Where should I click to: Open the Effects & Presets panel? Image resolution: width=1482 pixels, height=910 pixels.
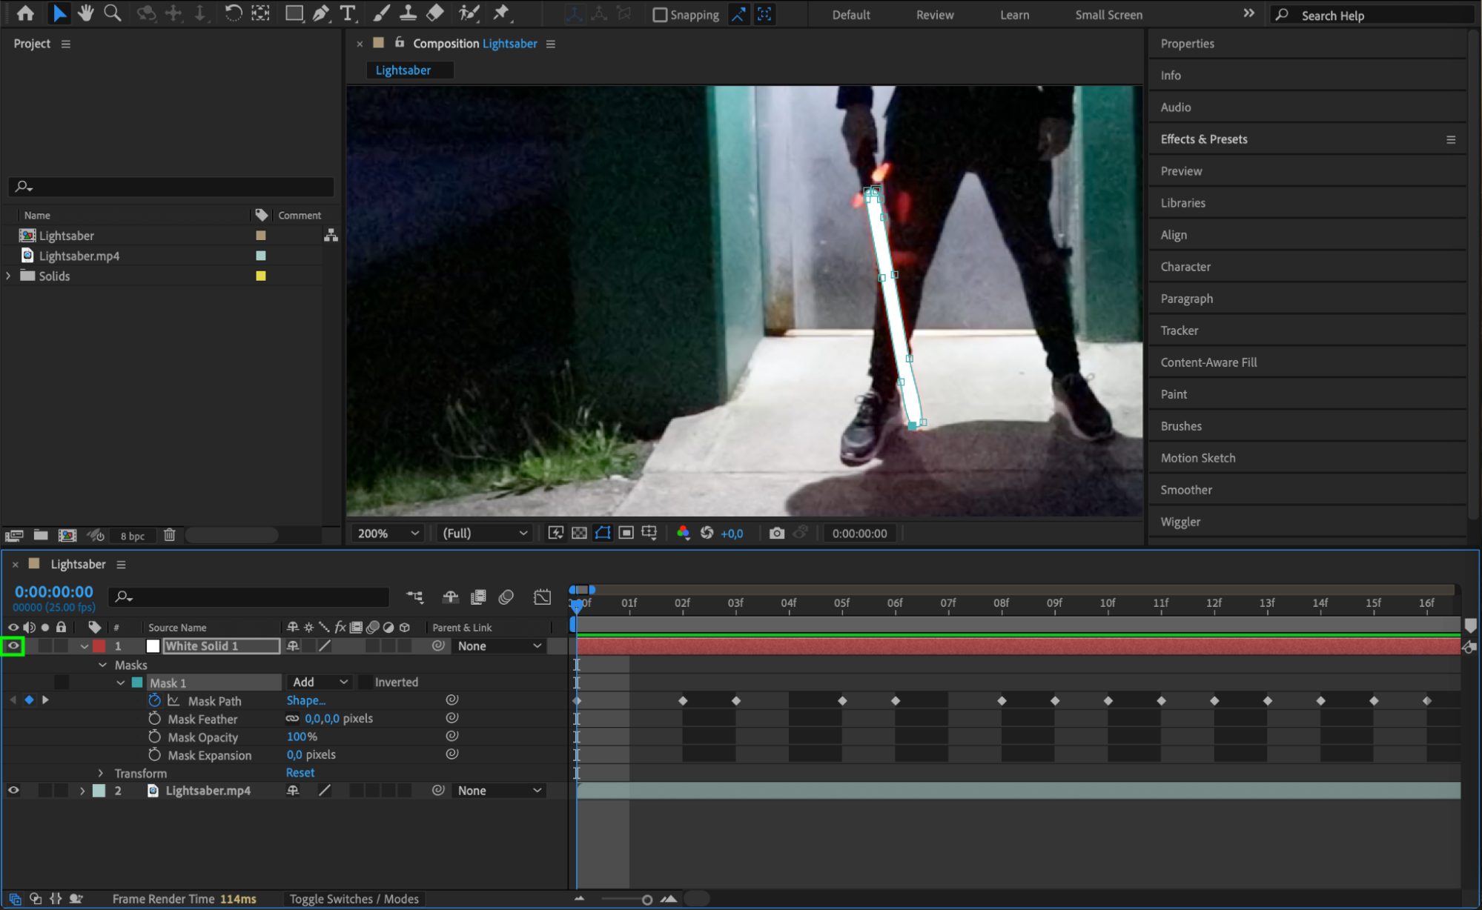coord(1203,139)
